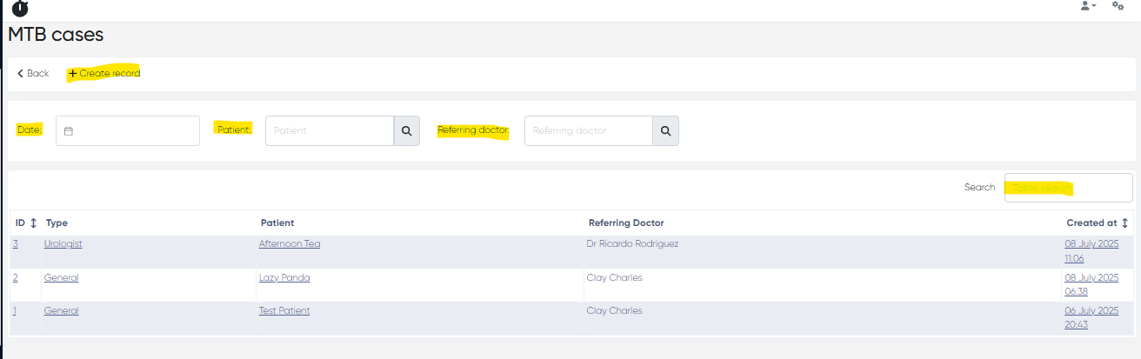Screen dimensions: 1141x359
Task: Click the calendar icon in Date field
Action: click(69, 131)
